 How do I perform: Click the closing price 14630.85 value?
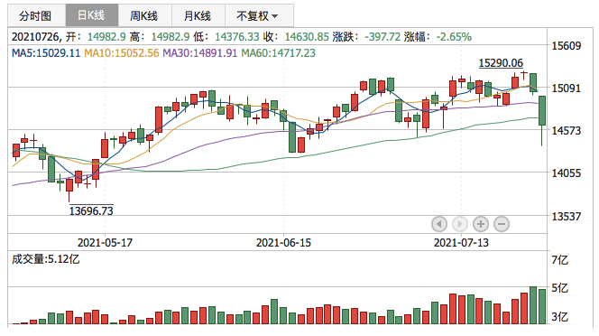(307, 37)
